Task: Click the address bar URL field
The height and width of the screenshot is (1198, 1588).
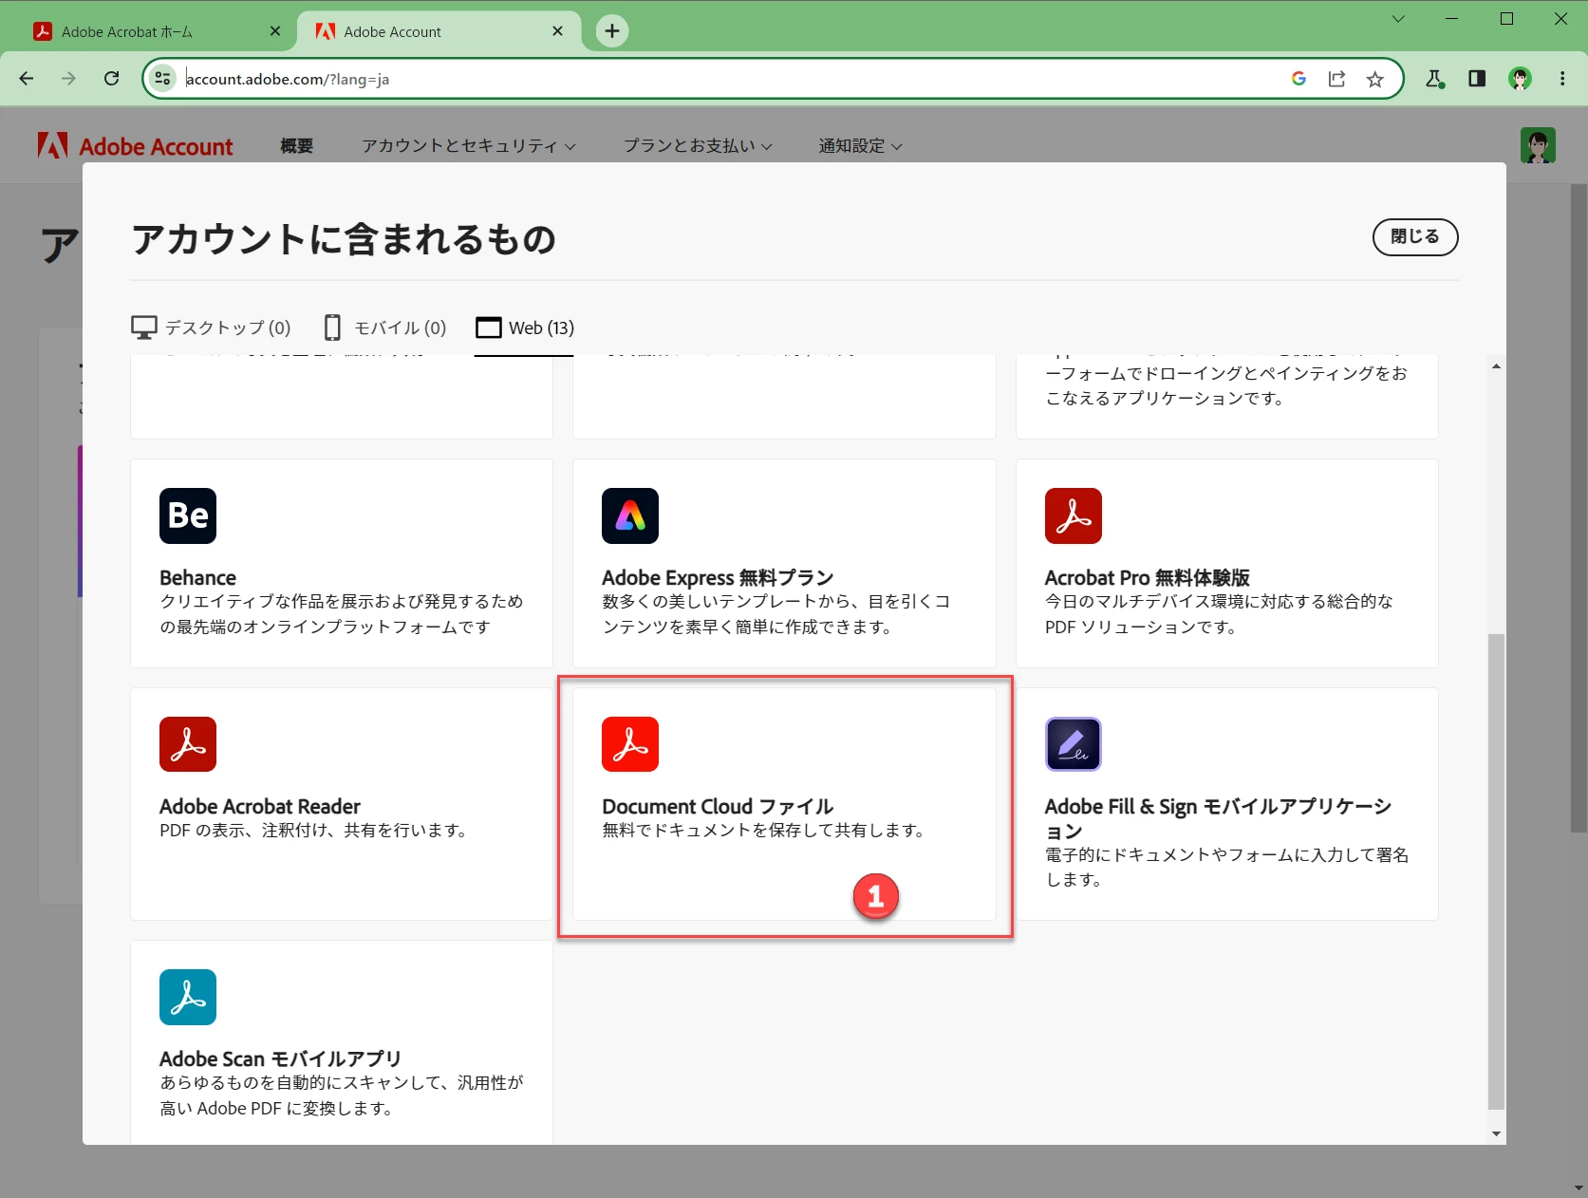Action: tap(731, 79)
